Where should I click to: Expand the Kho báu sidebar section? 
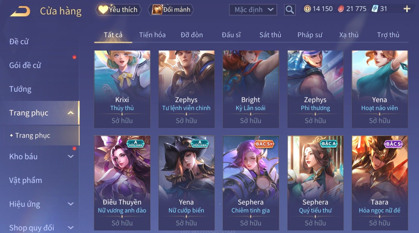[71, 157]
